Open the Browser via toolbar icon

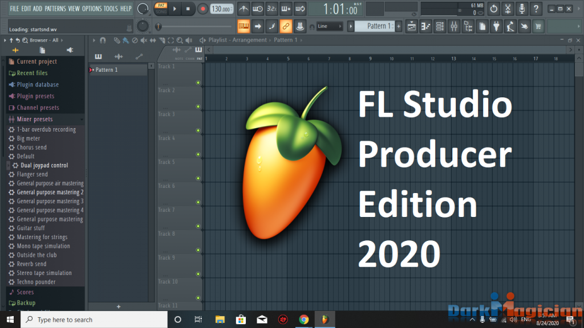click(468, 26)
